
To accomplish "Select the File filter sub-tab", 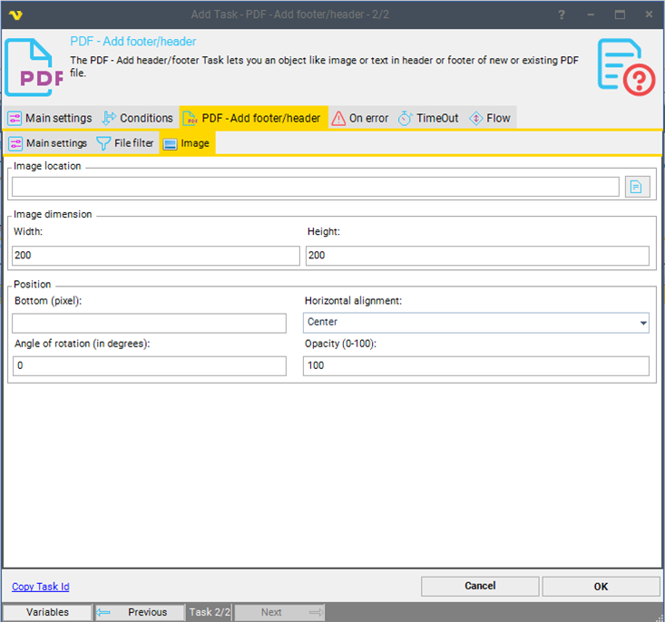I will (125, 143).
